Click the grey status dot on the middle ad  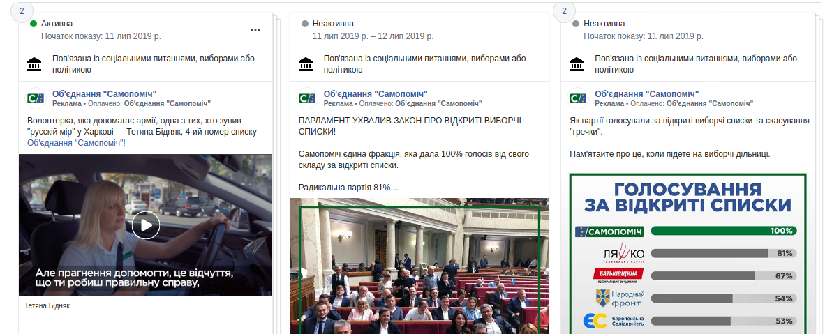(x=304, y=24)
